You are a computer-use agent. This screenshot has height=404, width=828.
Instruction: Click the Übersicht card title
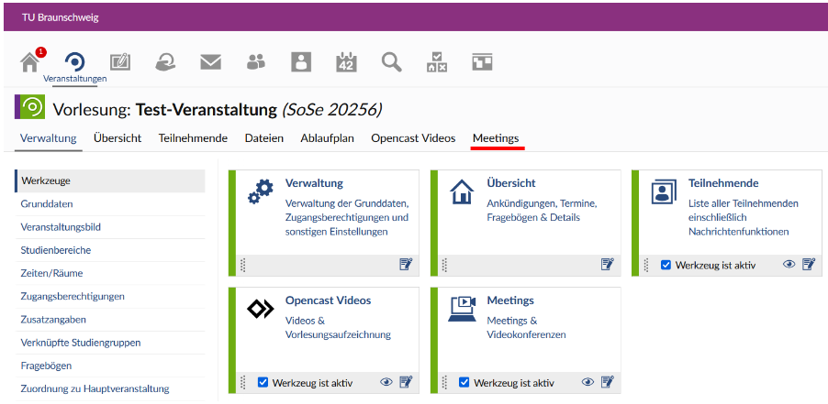tap(511, 183)
